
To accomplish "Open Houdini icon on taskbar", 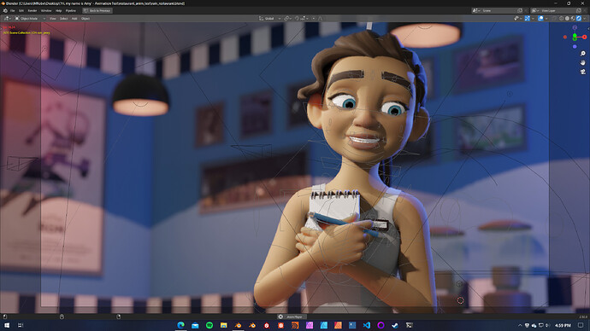I will tap(295, 325).
